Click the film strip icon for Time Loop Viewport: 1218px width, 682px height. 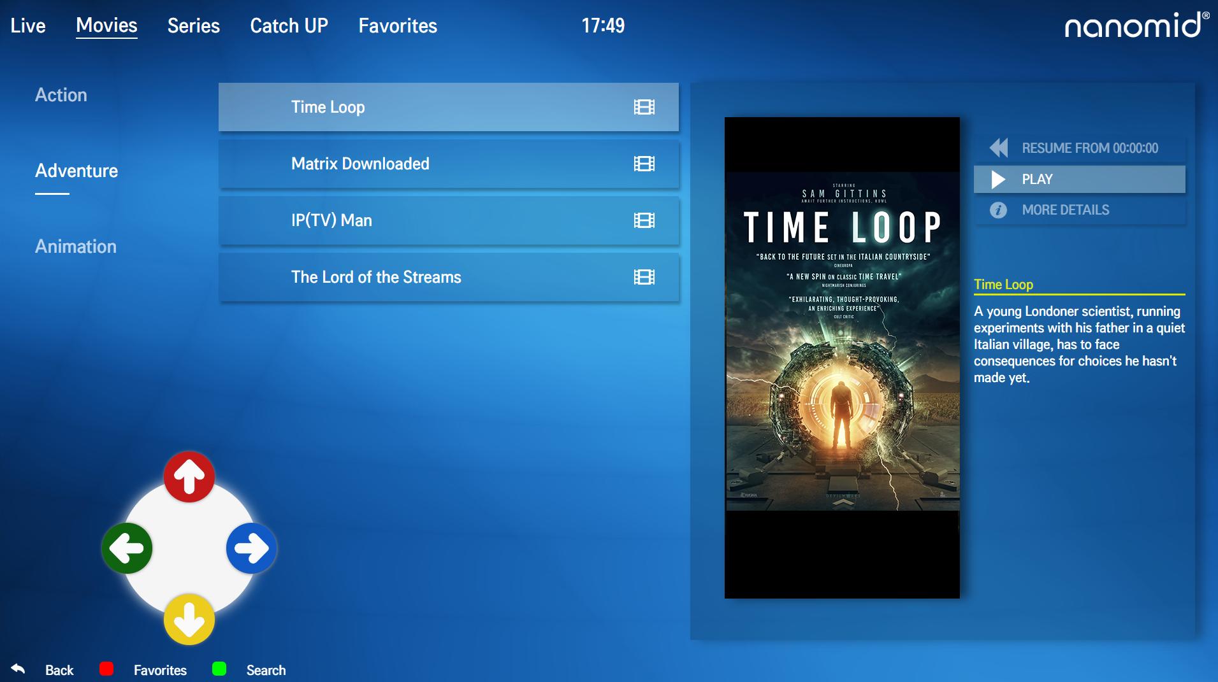644,107
